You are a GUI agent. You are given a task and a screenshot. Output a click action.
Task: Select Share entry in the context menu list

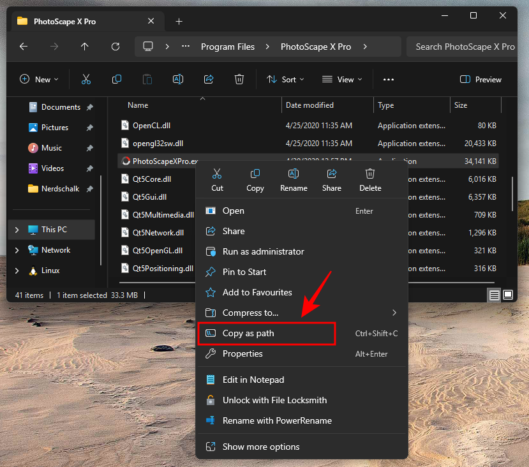click(x=302, y=232)
